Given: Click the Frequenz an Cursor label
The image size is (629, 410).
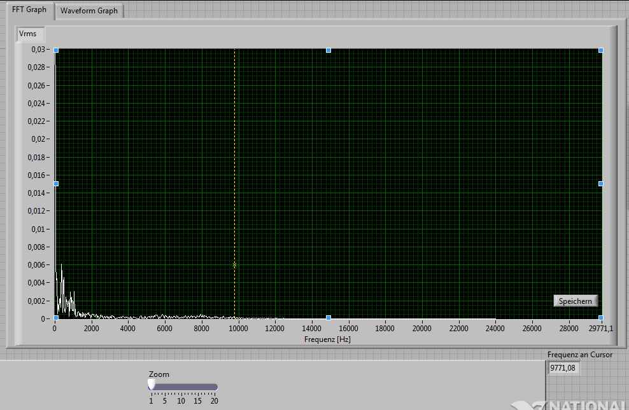Looking at the screenshot, I should click(x=579, y=355).
